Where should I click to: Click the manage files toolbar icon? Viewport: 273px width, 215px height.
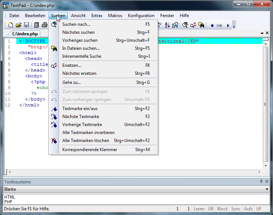36,25
